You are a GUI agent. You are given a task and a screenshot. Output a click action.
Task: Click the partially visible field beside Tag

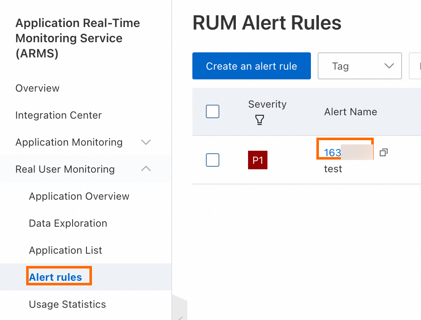coord(416,66)
